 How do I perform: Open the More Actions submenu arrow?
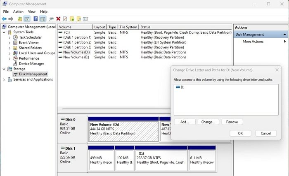285,41
